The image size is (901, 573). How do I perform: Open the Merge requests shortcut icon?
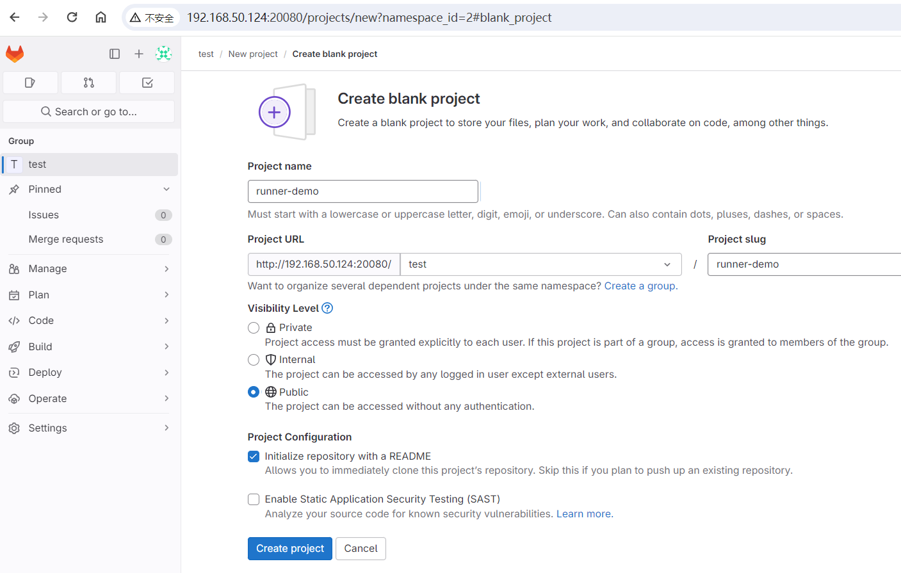click(88, 83)
